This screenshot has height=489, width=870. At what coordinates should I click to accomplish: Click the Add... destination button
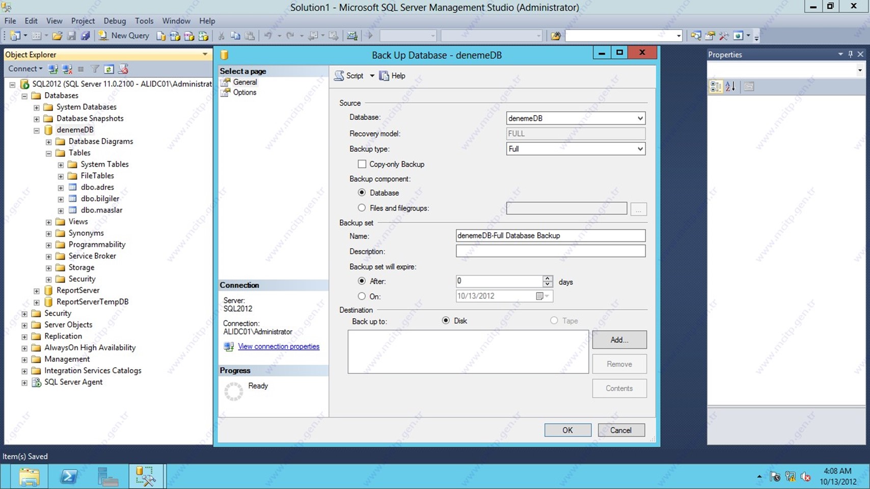click(619, 340)
